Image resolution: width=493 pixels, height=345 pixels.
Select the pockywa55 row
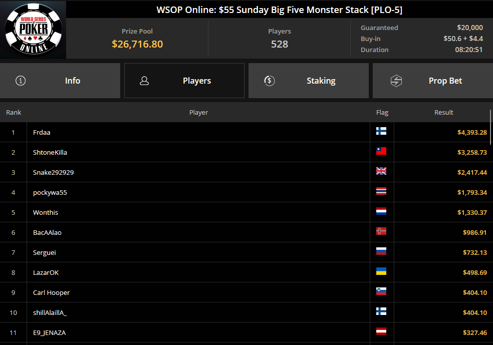246,192
